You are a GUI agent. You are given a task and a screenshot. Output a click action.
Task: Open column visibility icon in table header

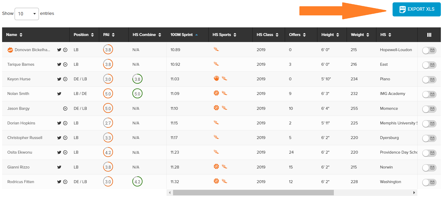[429, 35]
